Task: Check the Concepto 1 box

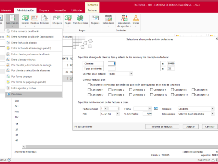Action: [89, 90]
